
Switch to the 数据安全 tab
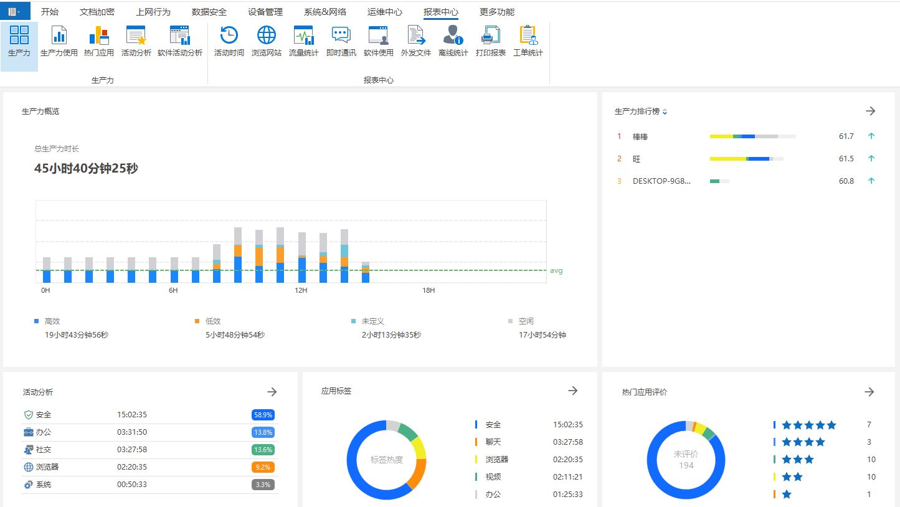[x=209, y=12]
